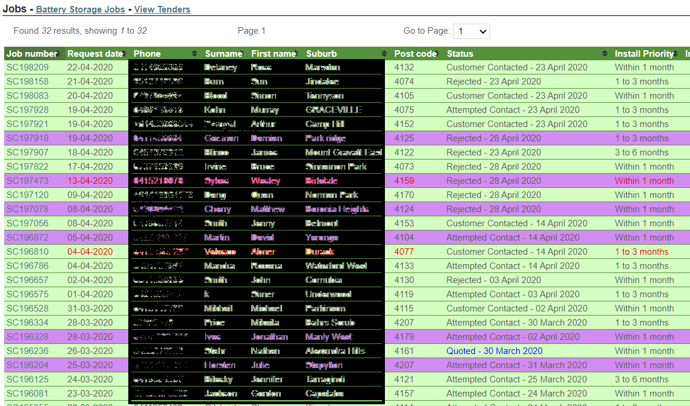The image size is (690, 406).
Task: Select job number SC196328
Action: click(x=28, y=337)
